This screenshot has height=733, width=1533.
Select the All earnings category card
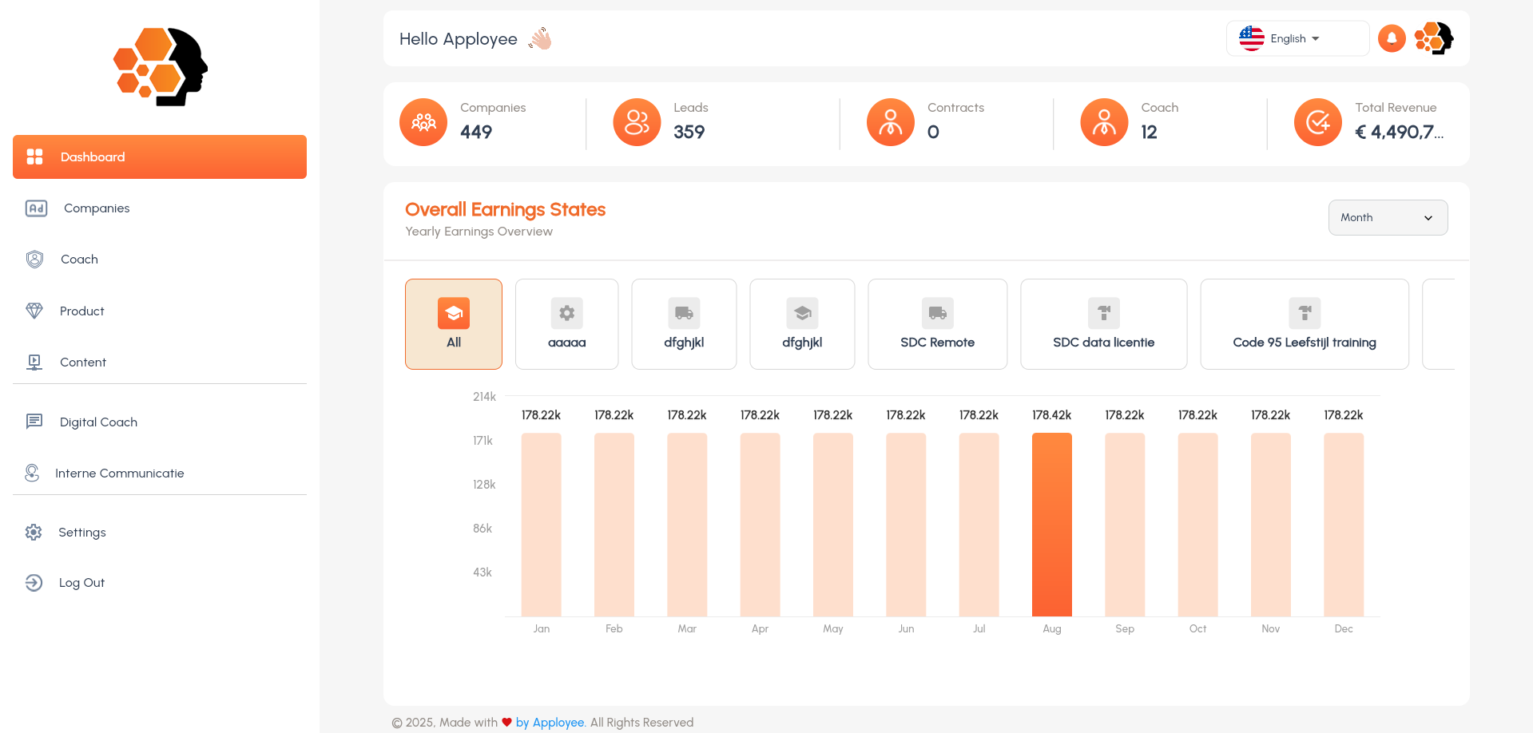454,324
